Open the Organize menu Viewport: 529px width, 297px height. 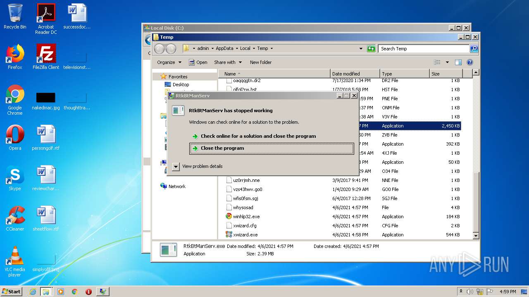169,62
